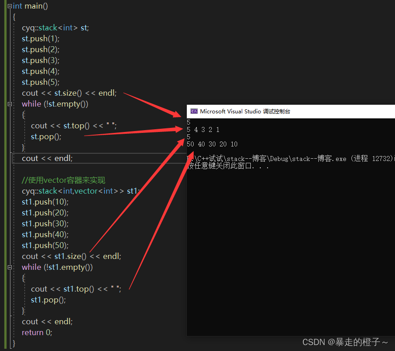Select the return 0; statement

(36, 332)
